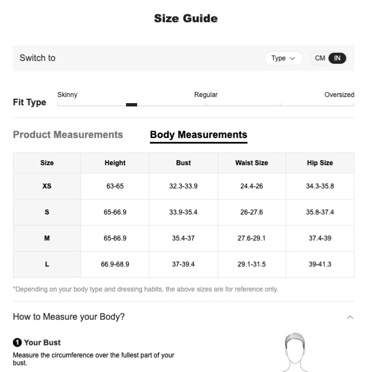Open the Product Measurements tab

coord(68,135)
